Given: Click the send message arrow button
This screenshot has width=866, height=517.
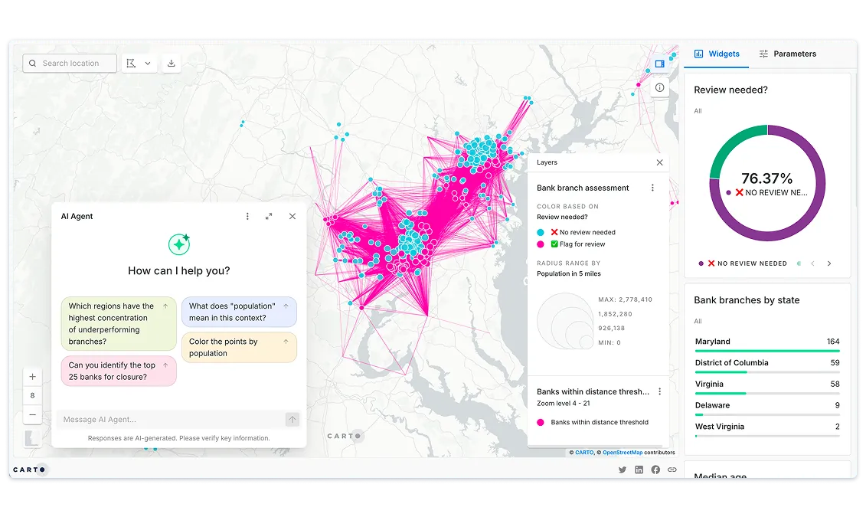Looking at the screenshot, I should 292,419.
